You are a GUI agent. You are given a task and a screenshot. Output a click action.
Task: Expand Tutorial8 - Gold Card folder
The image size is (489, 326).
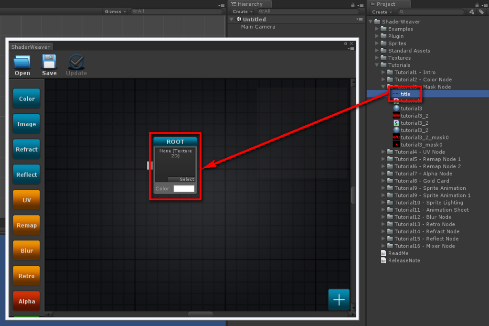[x=383, y=181]
